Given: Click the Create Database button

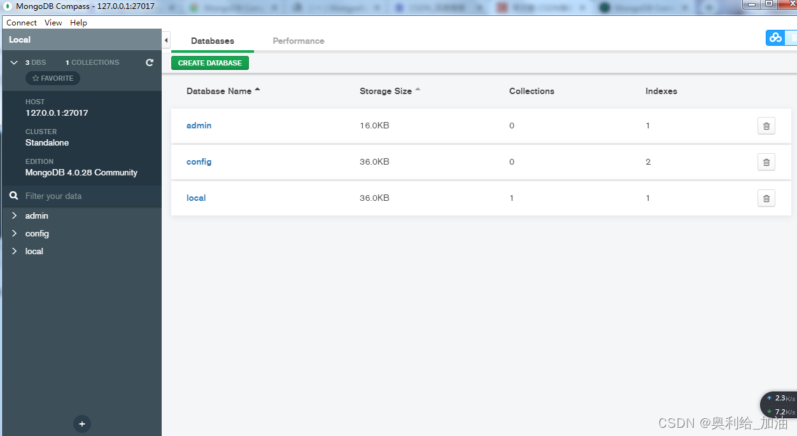Looking at the screenshot, I should (210, 63).
